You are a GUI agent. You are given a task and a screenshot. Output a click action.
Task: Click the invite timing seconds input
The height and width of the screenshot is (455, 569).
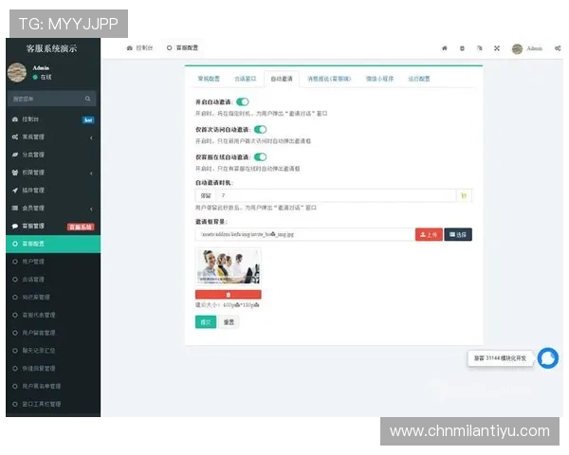click(336, 195)
